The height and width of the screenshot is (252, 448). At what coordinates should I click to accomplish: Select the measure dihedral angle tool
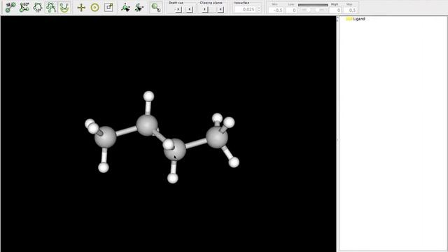38,8
